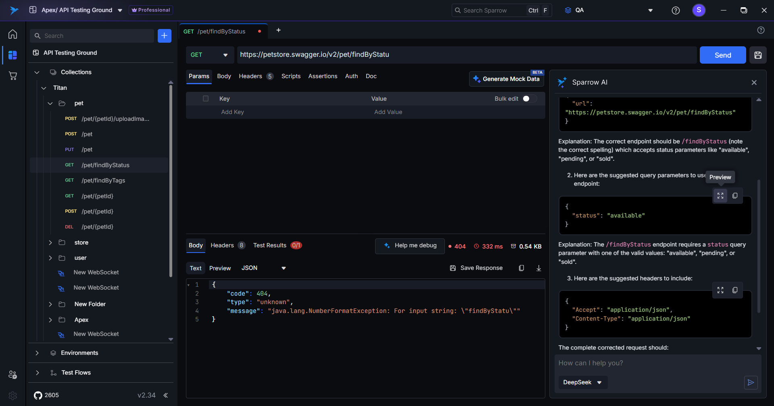Click the send arrow in Sparrow AI chat
Viewport: 774px width, 406px height.
(x=751, y=382)
